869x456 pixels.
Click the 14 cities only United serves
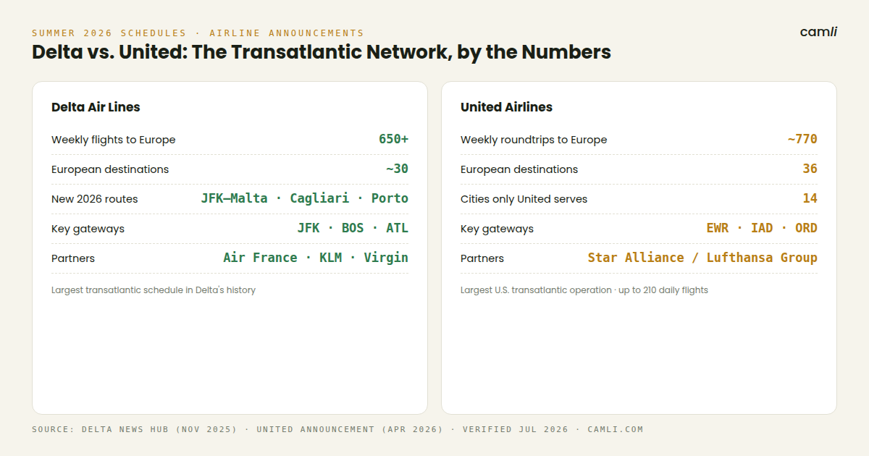pos(810,198)
